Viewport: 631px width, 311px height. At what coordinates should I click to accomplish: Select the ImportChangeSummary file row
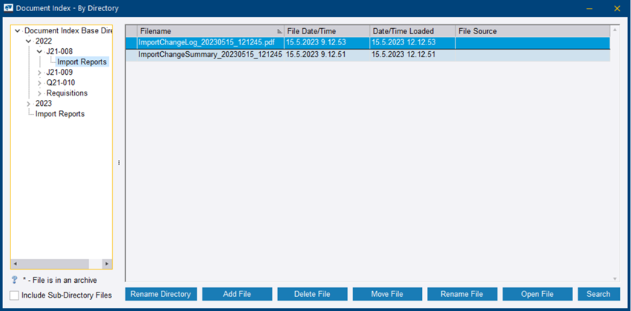210,55
